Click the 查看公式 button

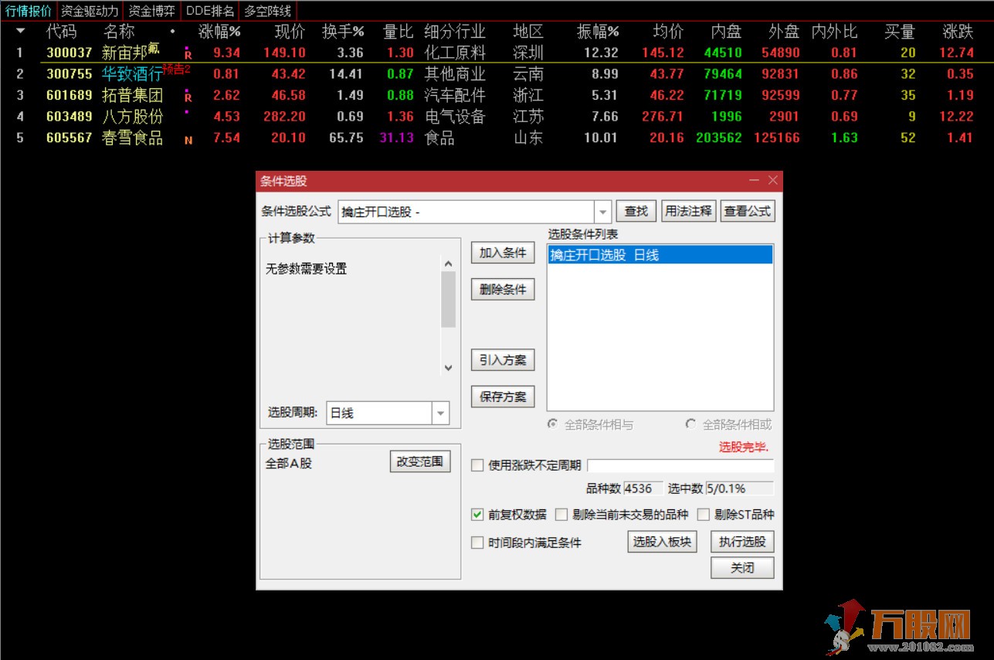tap(747, 211)
